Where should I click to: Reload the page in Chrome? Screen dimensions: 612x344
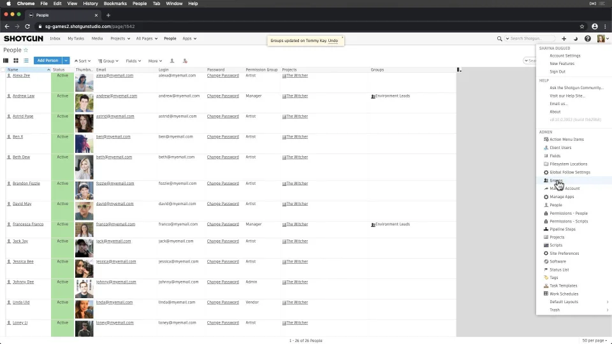coord(27,27)
